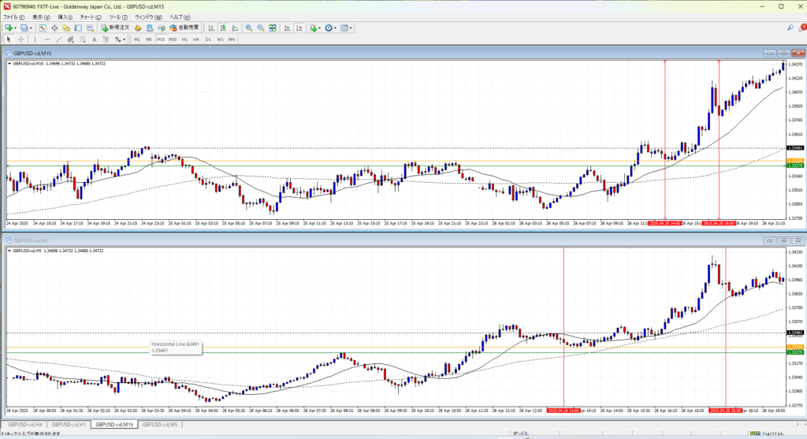
Task: Select the trendline drawing tool
Action: [60, 39]
